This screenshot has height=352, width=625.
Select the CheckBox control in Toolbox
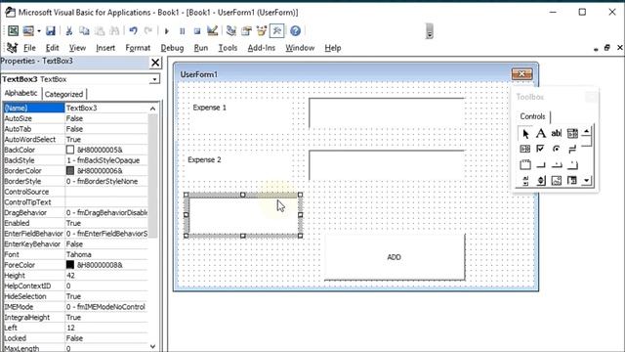(x=541, y=149)
